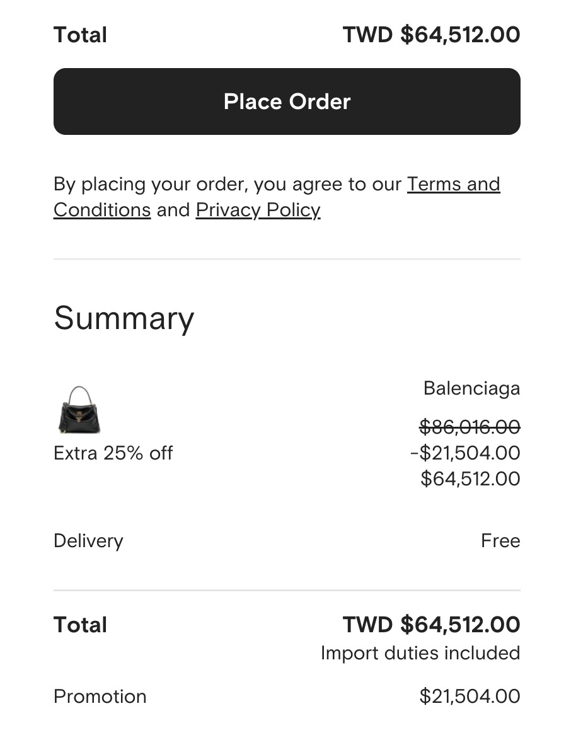Click the black handbag product thumbnail
Image resolution: width=571 pixels, height=735 pixels.
pyautogui.click(x=79, y=410)
